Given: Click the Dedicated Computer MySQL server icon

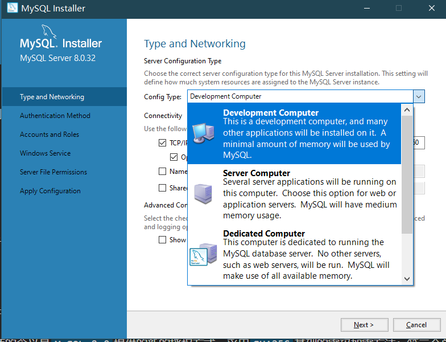Looking at the screenshot, I should (203, 254).
